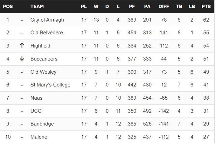Click the Buccaneers team name

point(44,59)
